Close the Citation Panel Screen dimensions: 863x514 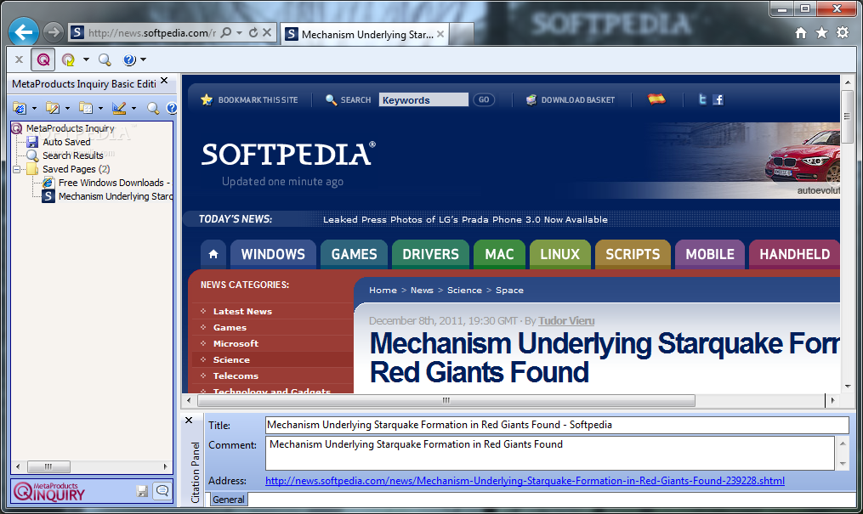pos(189,421)
